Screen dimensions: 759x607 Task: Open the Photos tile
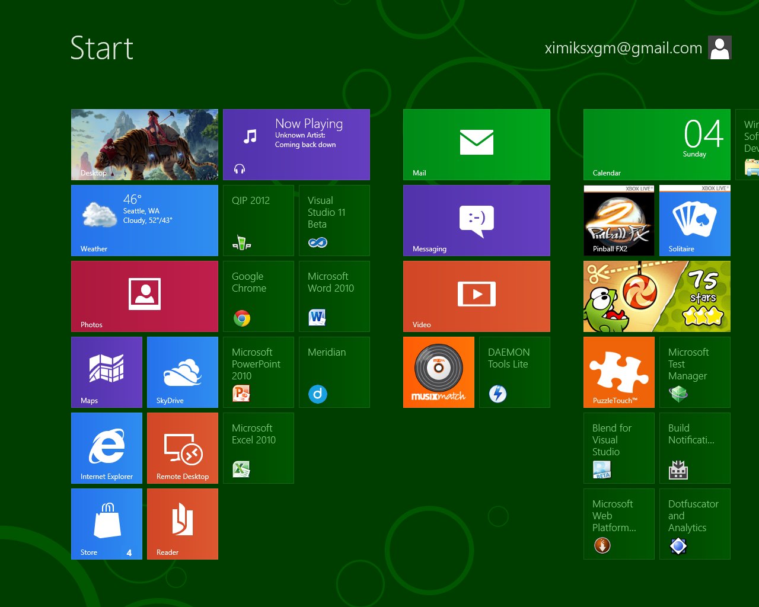click(x=145, y=296)
